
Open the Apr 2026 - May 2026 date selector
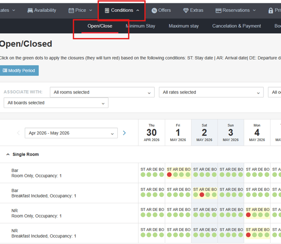71,133
